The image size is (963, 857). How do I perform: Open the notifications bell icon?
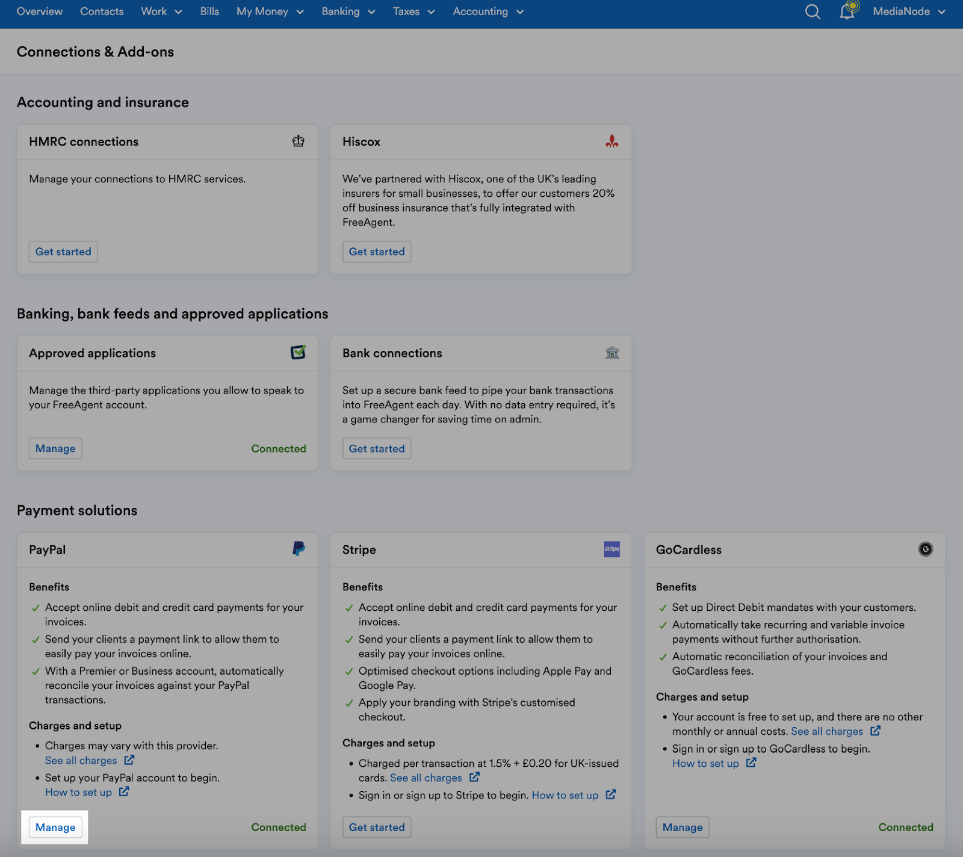[848, 11]
